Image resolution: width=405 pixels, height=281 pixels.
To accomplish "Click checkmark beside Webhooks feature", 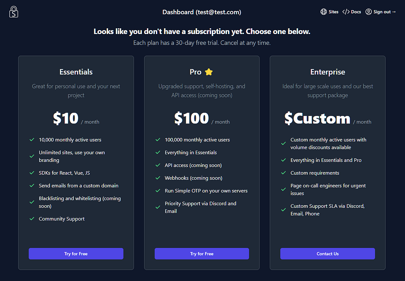I will pyautogui.click(x=158, y=178).
